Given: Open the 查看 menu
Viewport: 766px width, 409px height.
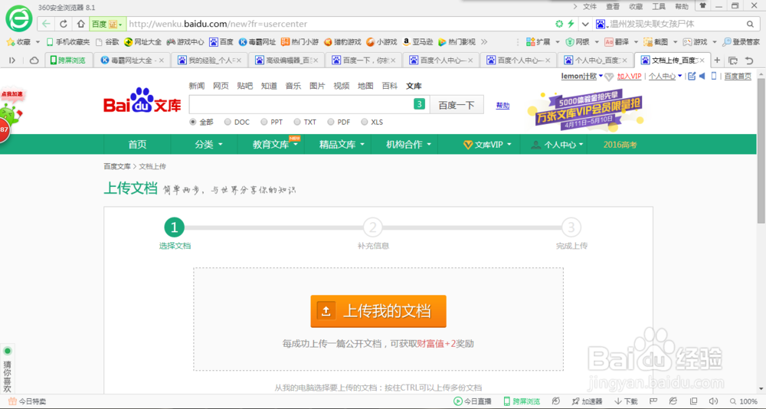Looking at the screenshot, I should (613, 6).
